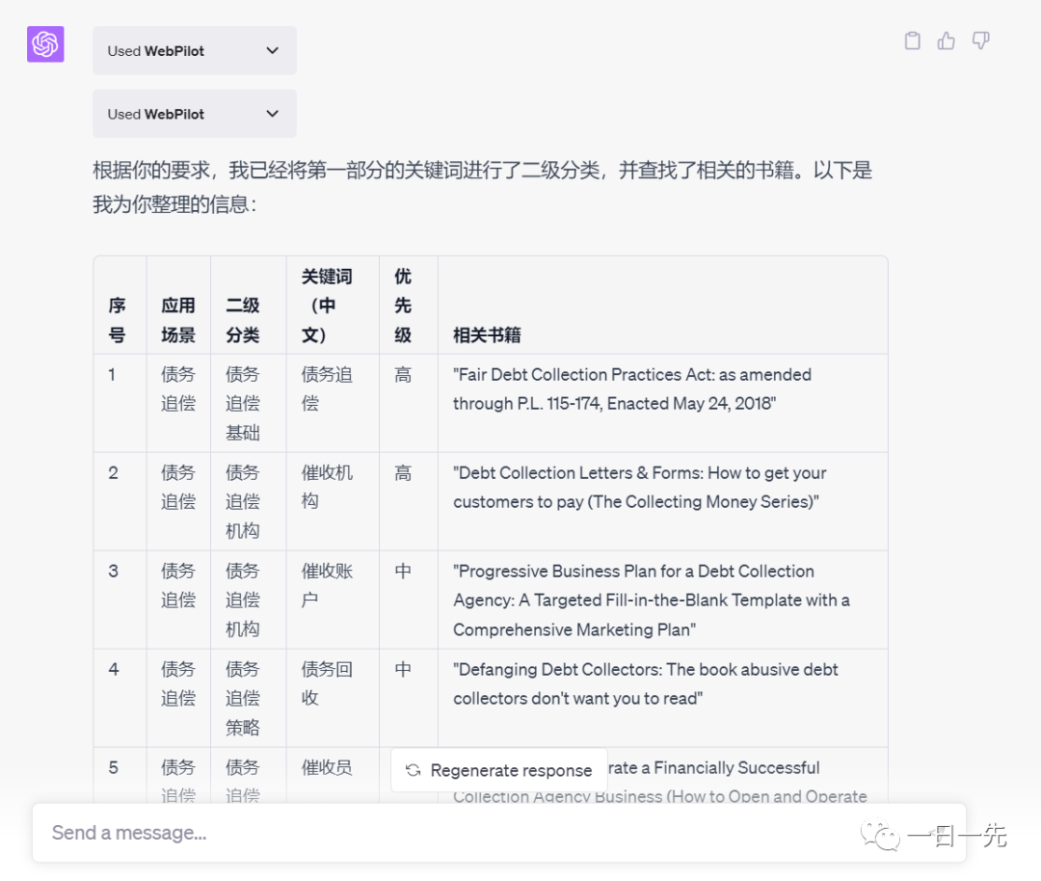Mark the response with thumbs down
The height and width of the screenshot is (881, 1041).
[x=980, y=40]
